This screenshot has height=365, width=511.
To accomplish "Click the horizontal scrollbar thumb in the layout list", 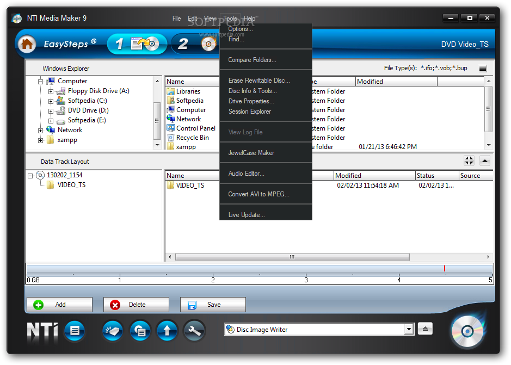I will tap(292, 257).
